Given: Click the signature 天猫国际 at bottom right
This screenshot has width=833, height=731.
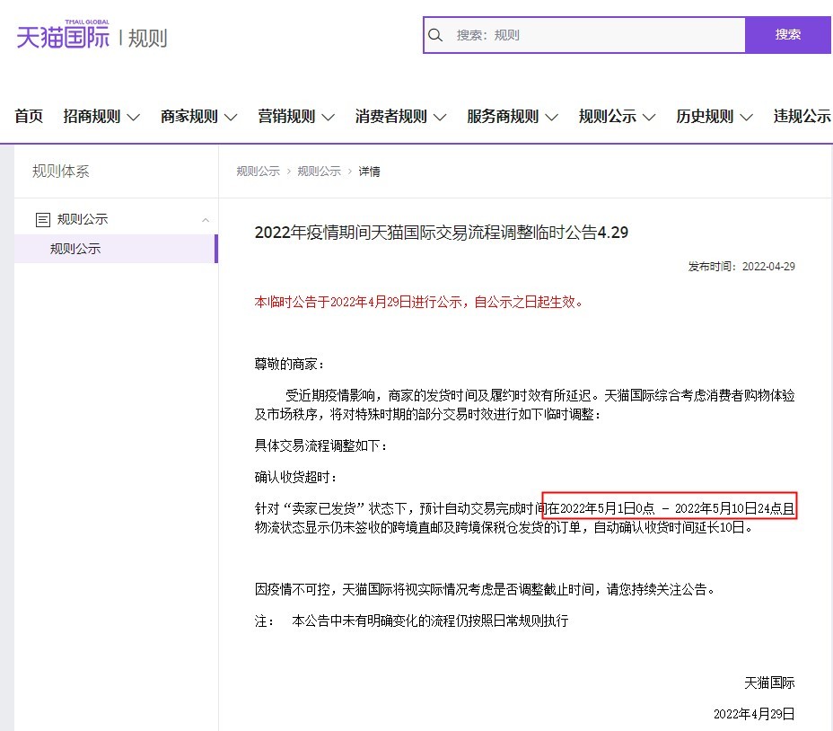Looking at the screenshot, I should click(x=769, y=683).
